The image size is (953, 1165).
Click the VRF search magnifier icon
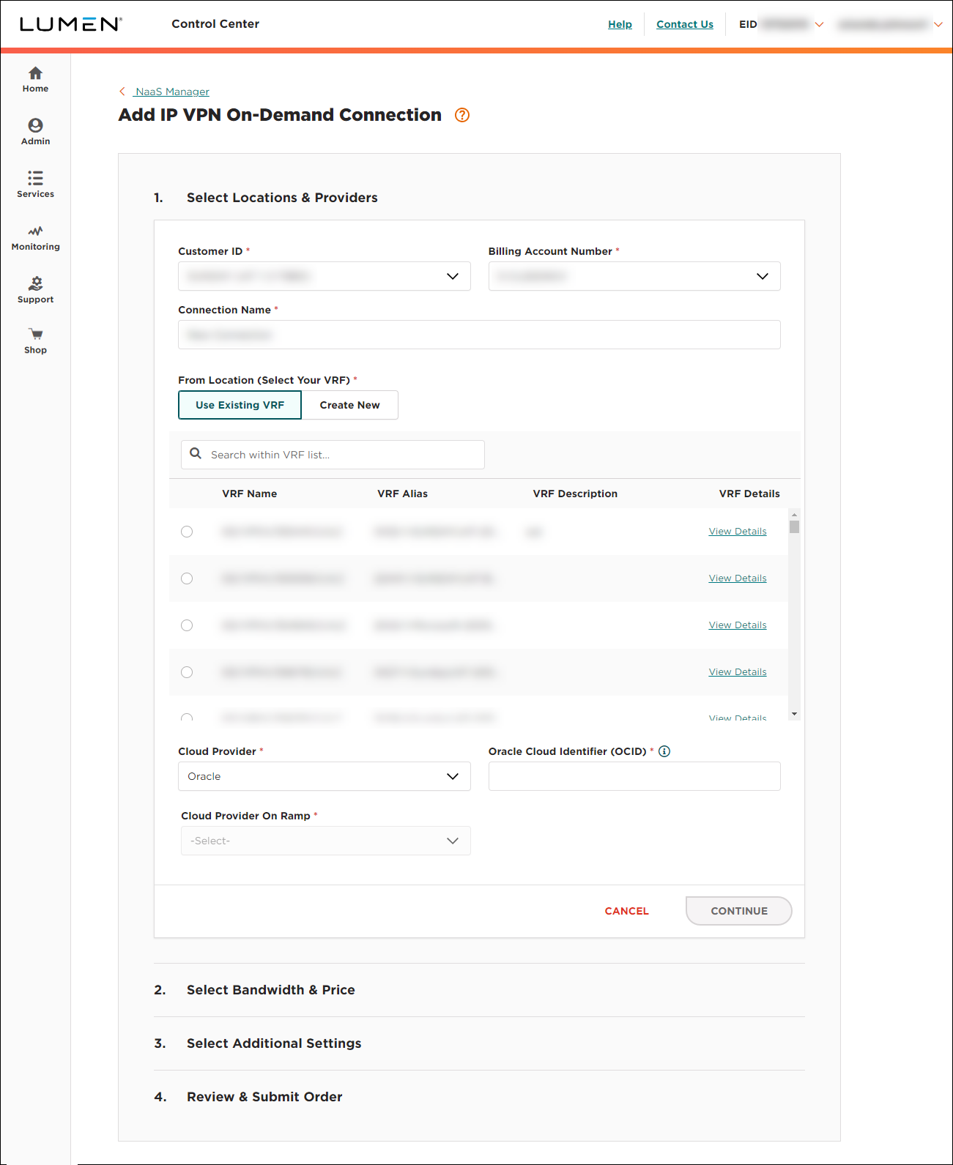tap(196, 454)
